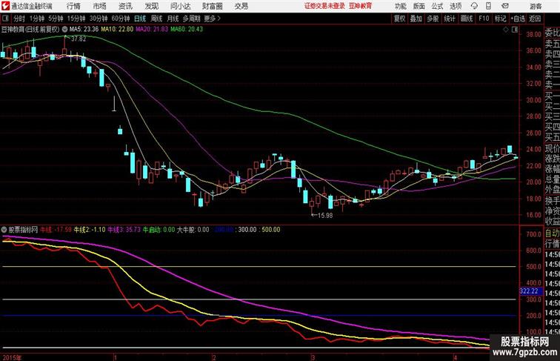
Task: Click the mobile phone icon
Action: pos(488,6)
